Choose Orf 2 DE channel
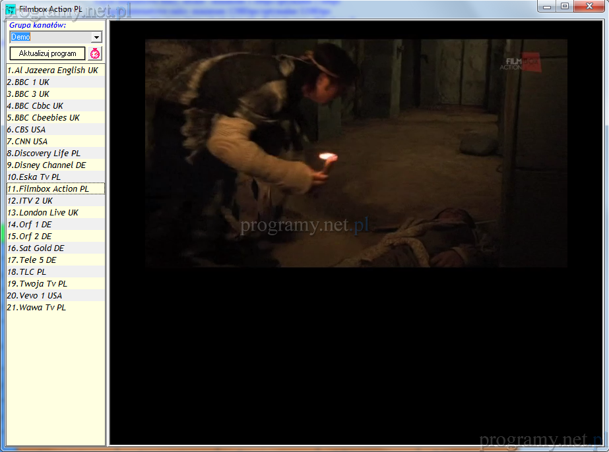609x452 pixels. tap(30, 237)
